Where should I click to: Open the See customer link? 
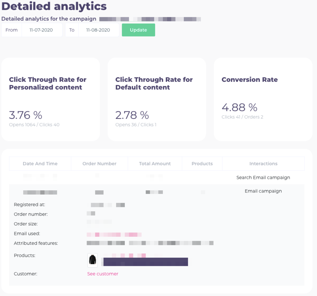102,274
